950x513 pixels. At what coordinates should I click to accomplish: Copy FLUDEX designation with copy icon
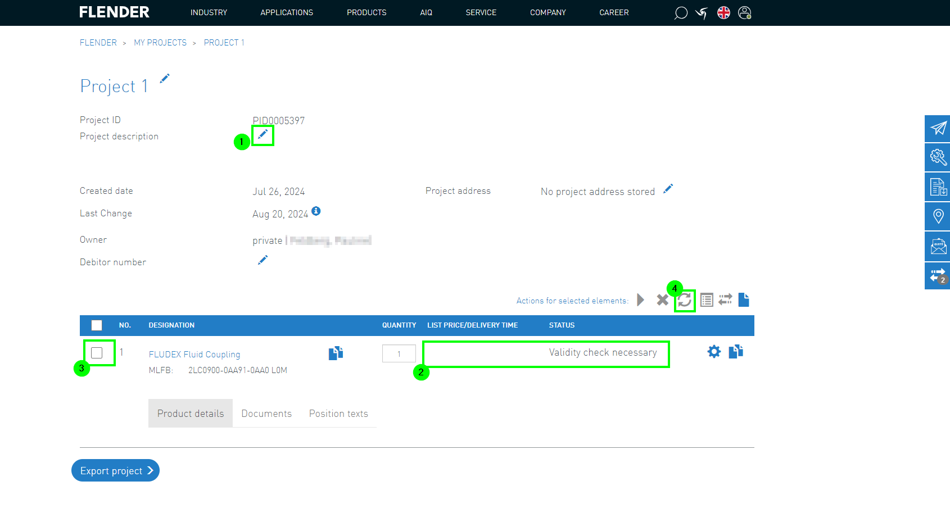point(336,353)
